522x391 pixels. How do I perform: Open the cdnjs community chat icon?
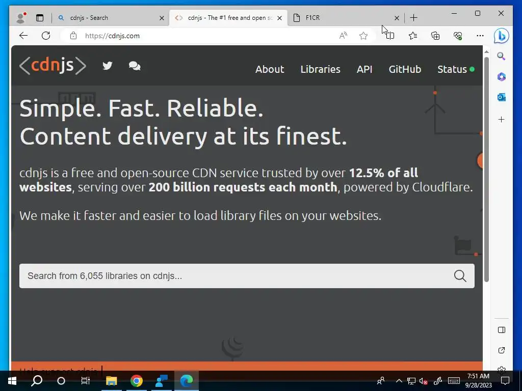tap(135, 66)
